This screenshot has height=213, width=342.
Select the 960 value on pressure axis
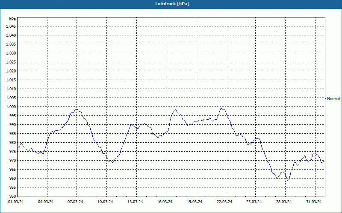point(13,178)
